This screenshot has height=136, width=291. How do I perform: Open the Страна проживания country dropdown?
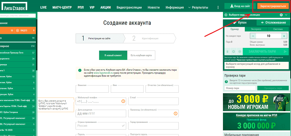[101, 125]
